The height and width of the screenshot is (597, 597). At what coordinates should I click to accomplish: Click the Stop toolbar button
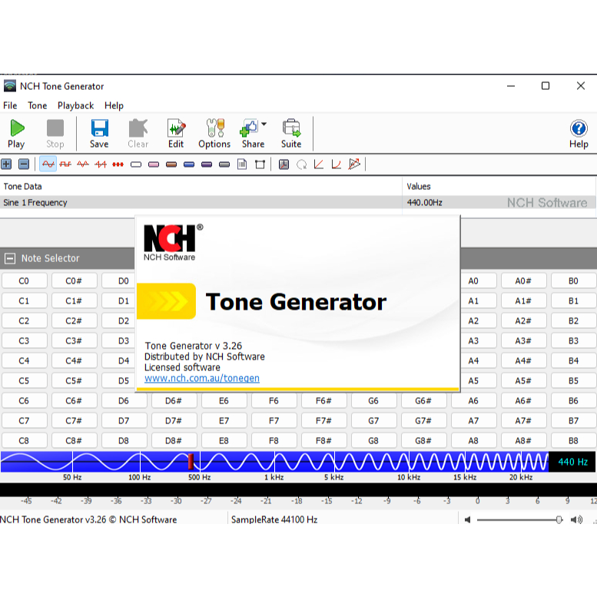(x=55, y=133)
